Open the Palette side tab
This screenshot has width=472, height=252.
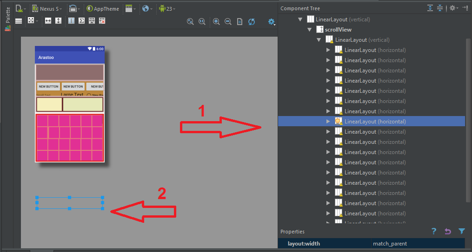tap(7, 15)
